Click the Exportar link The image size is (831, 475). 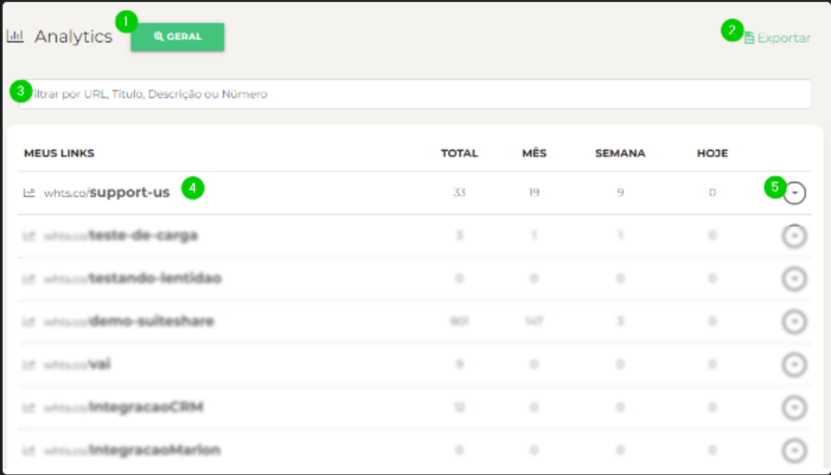pos(784,38)
